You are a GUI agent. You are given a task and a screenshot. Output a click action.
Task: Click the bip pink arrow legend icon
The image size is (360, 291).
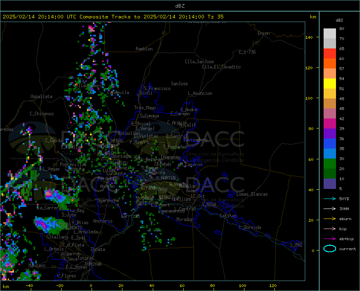(330, 229)
